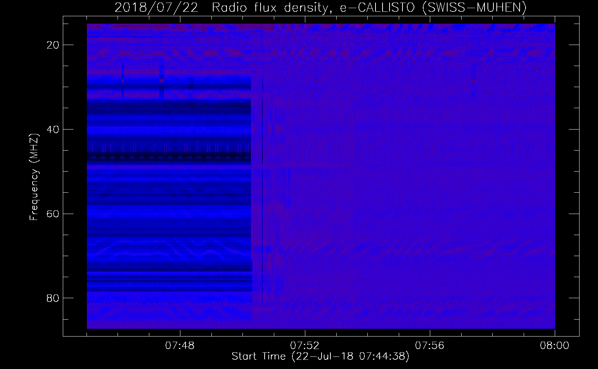Image resolution: width=598 pixels, height=369 pixels.
Task: Click the 07:48 time tick label
Action: [x=180, y=346]
